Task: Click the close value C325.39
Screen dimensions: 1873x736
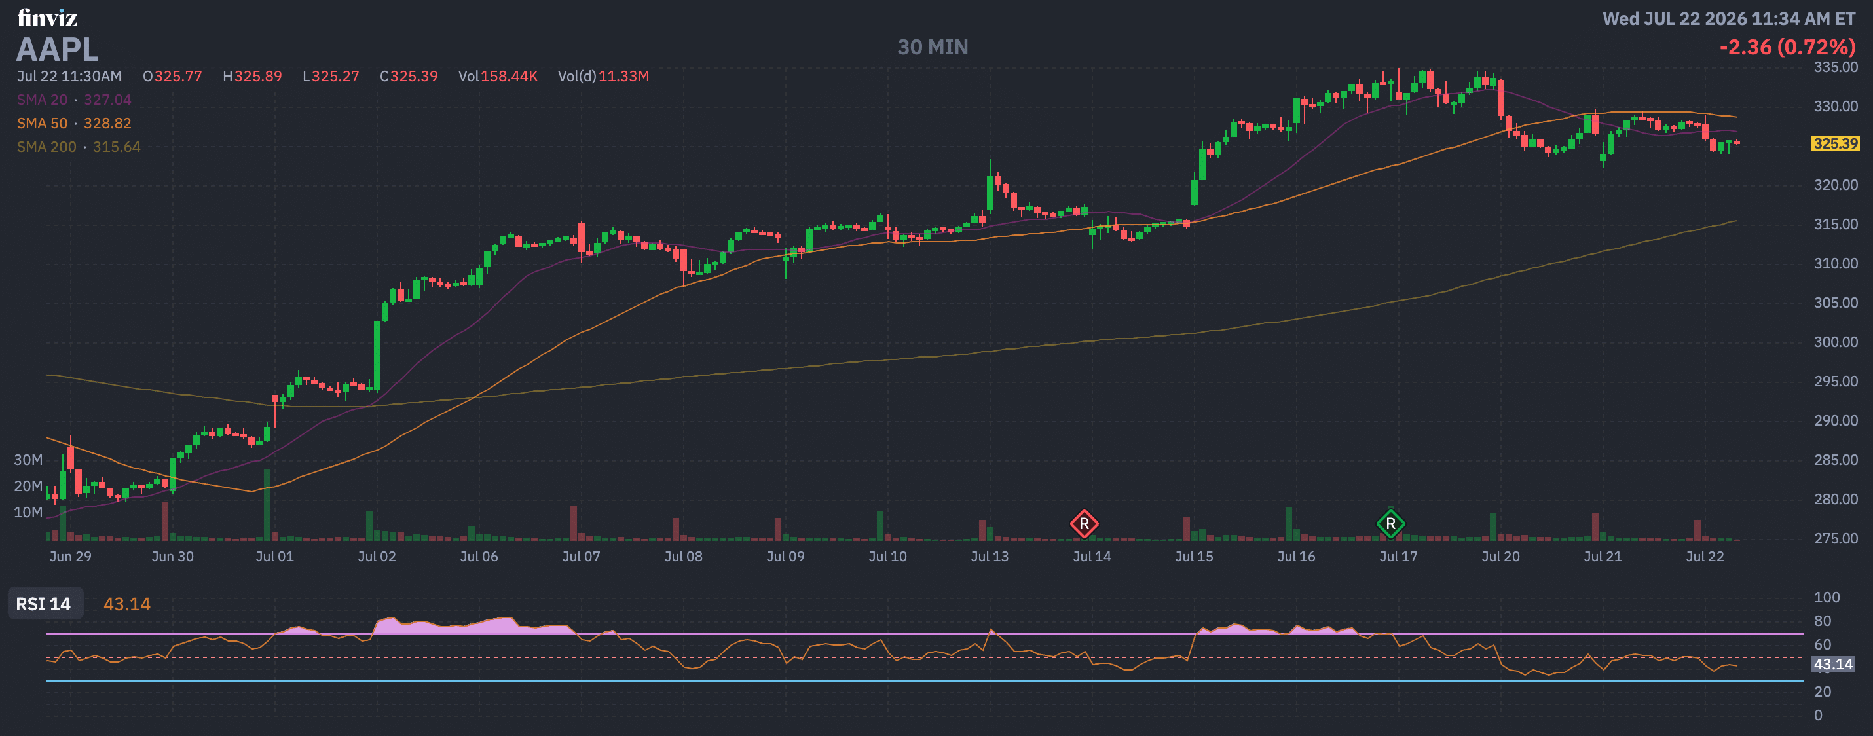Action: (x=409, y=77)
